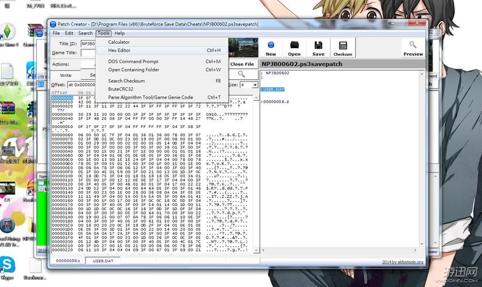Image resolution: width=482 pixels, height=287 pixels.
Task: Click the Skype desktop icon
Action: coord(7,267)
